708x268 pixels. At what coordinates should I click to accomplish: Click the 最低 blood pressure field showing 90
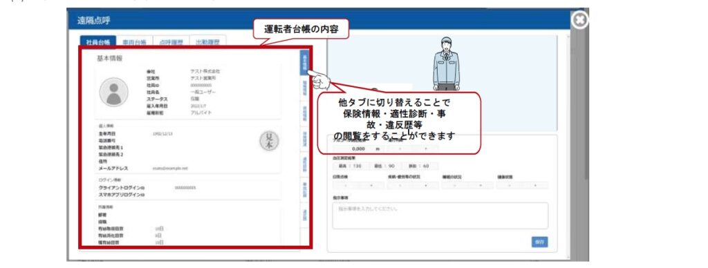click(x=385, y=166)
